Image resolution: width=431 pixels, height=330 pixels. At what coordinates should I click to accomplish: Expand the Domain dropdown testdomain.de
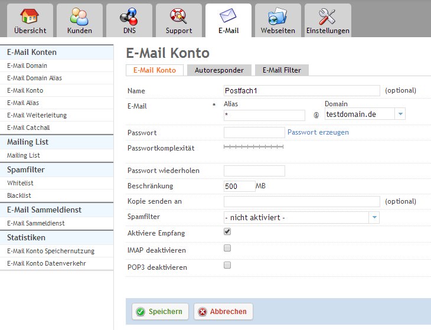coord(400,114)
